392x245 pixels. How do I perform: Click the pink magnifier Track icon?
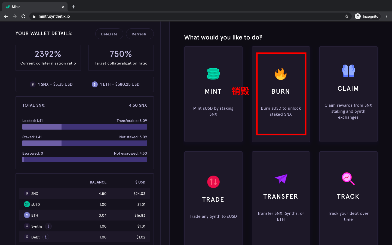348,179
